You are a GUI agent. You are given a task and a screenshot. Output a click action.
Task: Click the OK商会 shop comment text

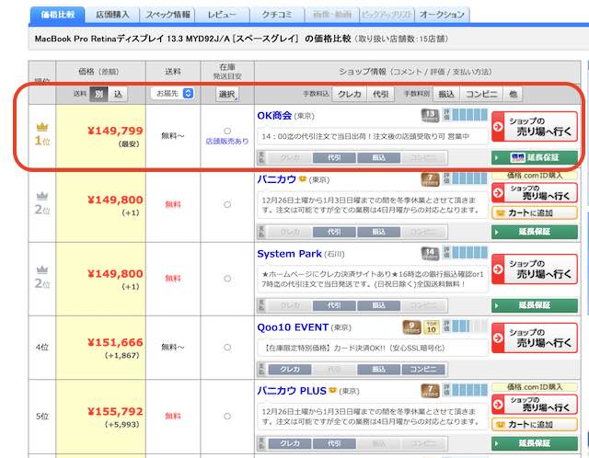click(x=365, y=137)
